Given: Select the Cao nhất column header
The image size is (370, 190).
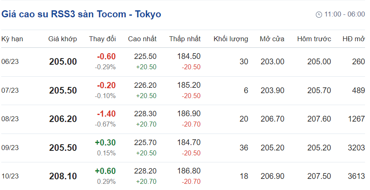Looking at the screenshot, I should point(142,39).
